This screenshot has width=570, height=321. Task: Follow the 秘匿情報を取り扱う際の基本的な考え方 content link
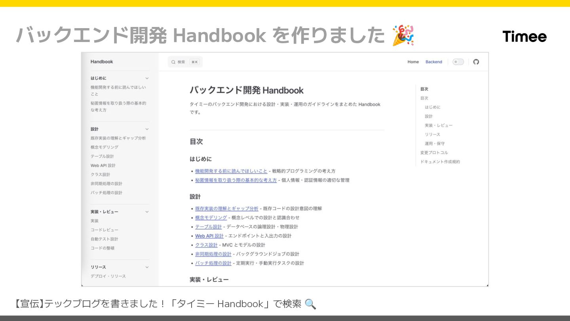(236, 180)
